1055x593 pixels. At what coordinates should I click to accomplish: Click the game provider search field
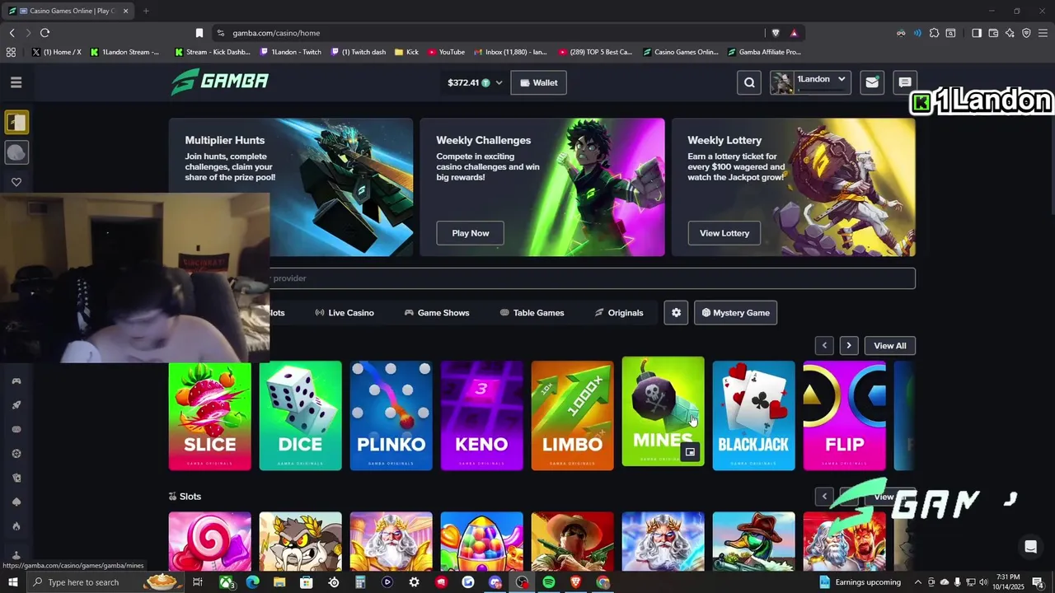pyautogui.click(x=592, y=278)
